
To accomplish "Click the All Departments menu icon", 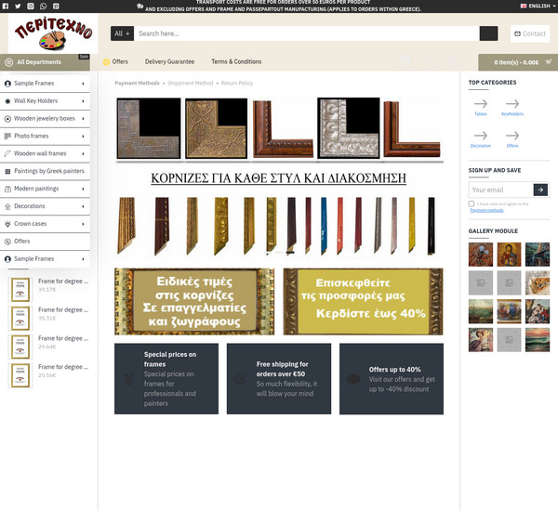I will (9, 62).
